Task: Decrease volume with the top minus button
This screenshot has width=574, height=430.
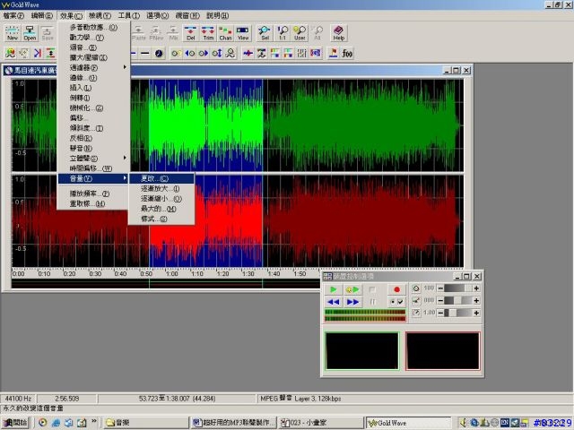Action: [x=440, y=288]
